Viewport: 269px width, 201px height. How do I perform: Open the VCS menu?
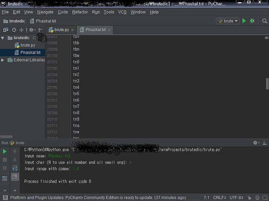pos(122,12)
